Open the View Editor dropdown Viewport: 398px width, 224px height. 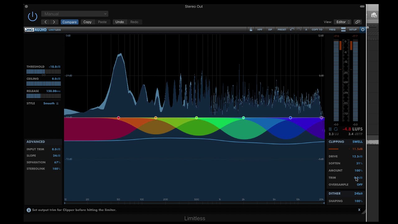(x=342, y=22)
